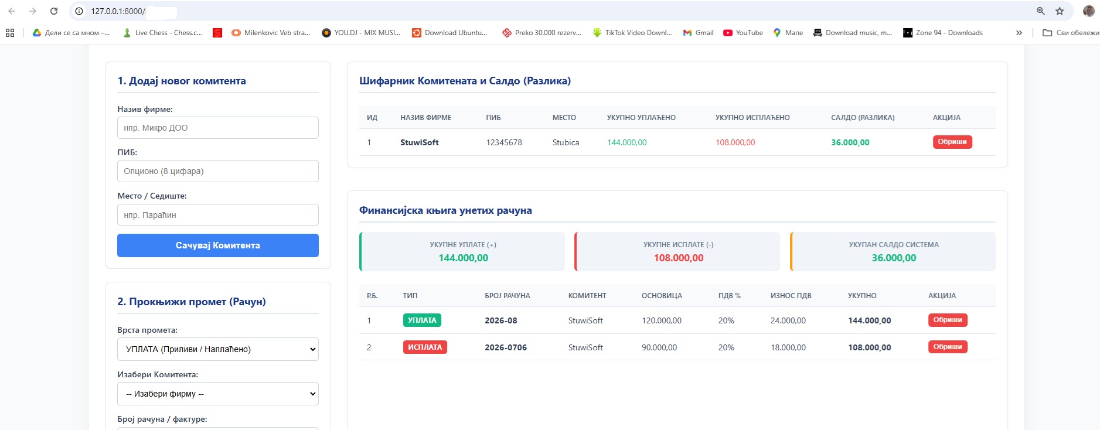
Task: Click the 'УКУПНЕ УПЛАТЕ (+)' summary card
Action: coord(462,252)
